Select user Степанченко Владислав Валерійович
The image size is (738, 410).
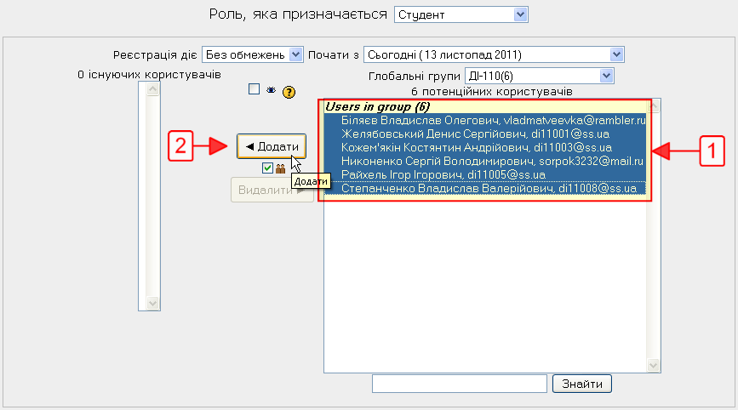[485, 189]
